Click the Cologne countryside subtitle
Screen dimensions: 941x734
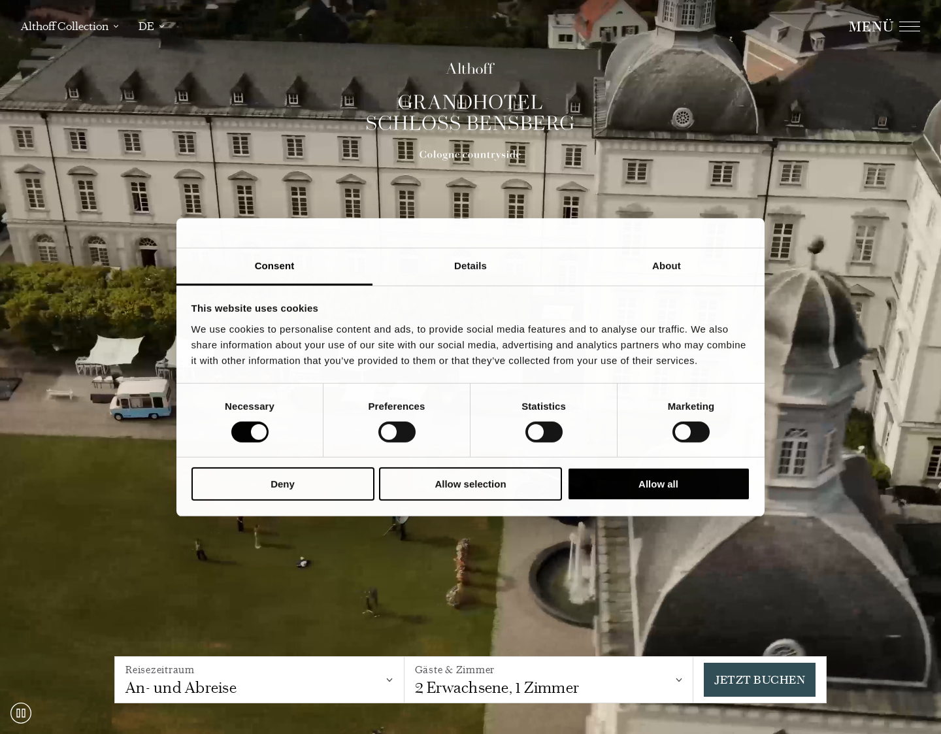[470, 155]
